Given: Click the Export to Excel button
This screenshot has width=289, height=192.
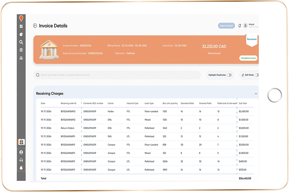Looking at the screenshot, I should point(227,26).
